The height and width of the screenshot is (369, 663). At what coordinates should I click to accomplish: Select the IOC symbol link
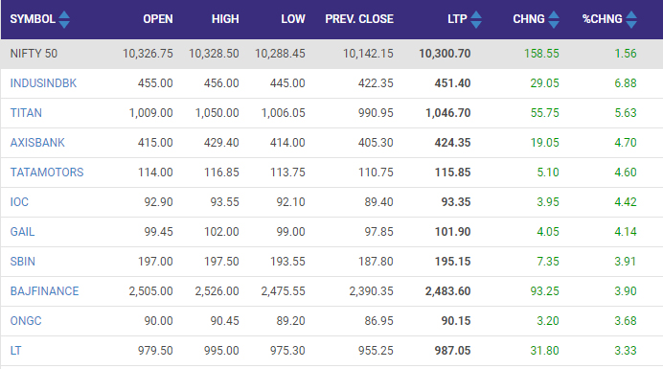[19, 201]
